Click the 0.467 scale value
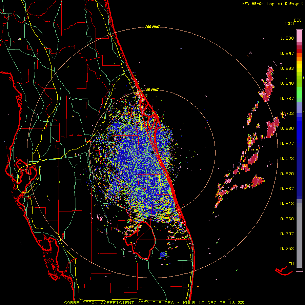The image size is (305, 305). pyautogui.click(x=287, y=189)
